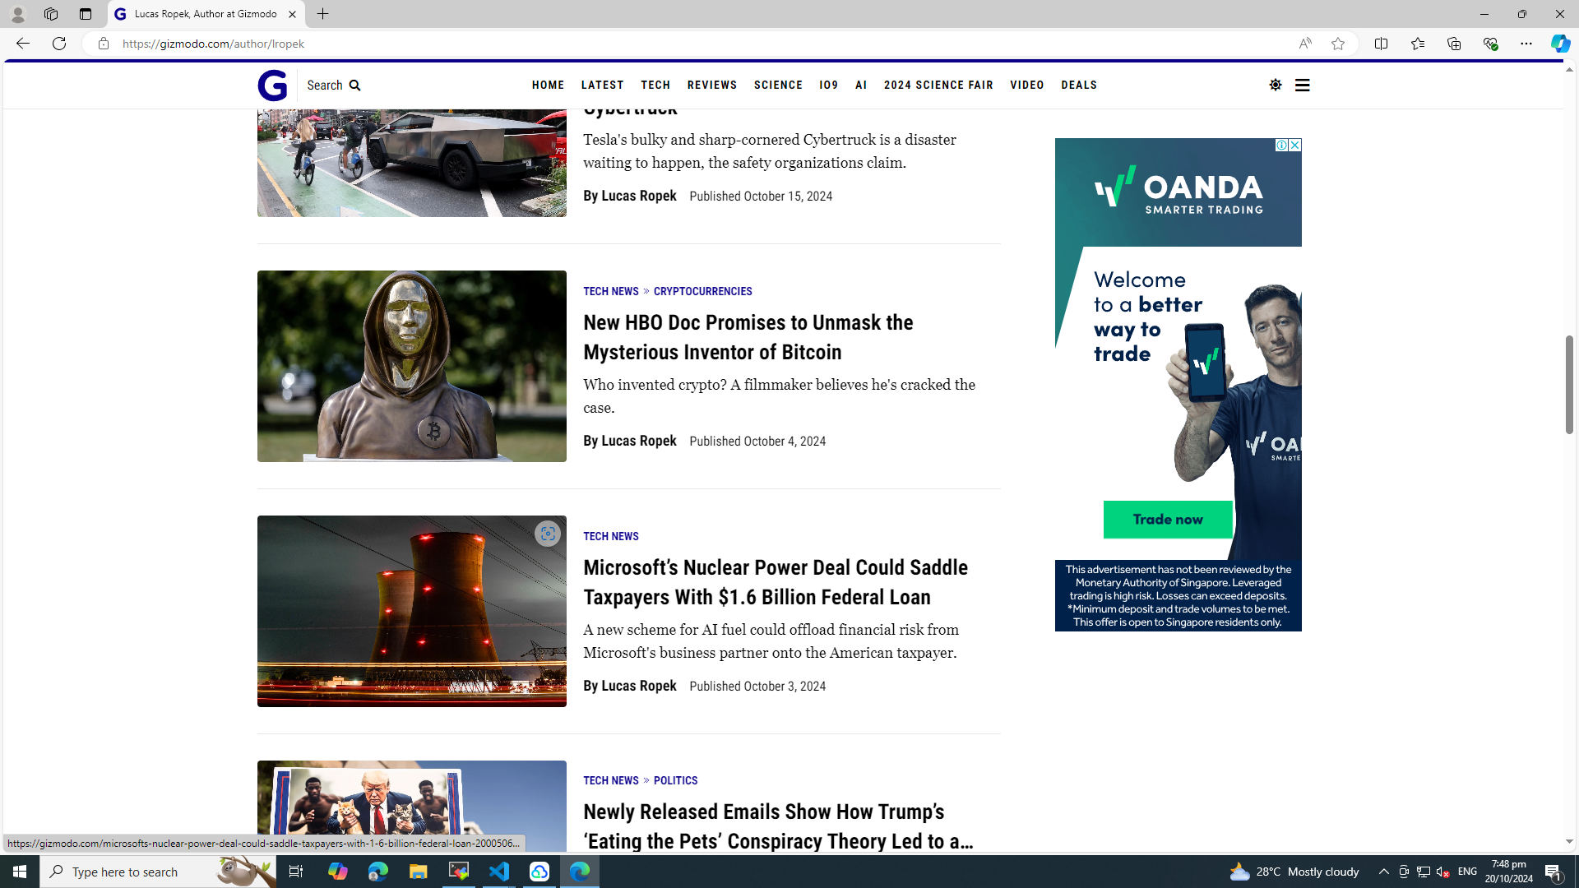The width and height of the screenshot is (1579, 888).
Task: Open visual search on nuclear plant image
Action: click(x=547, y=534)
